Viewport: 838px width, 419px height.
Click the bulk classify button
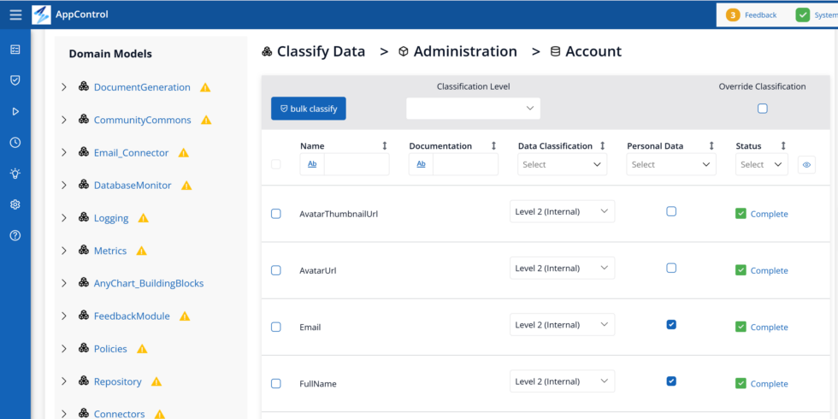coord(309,109)
